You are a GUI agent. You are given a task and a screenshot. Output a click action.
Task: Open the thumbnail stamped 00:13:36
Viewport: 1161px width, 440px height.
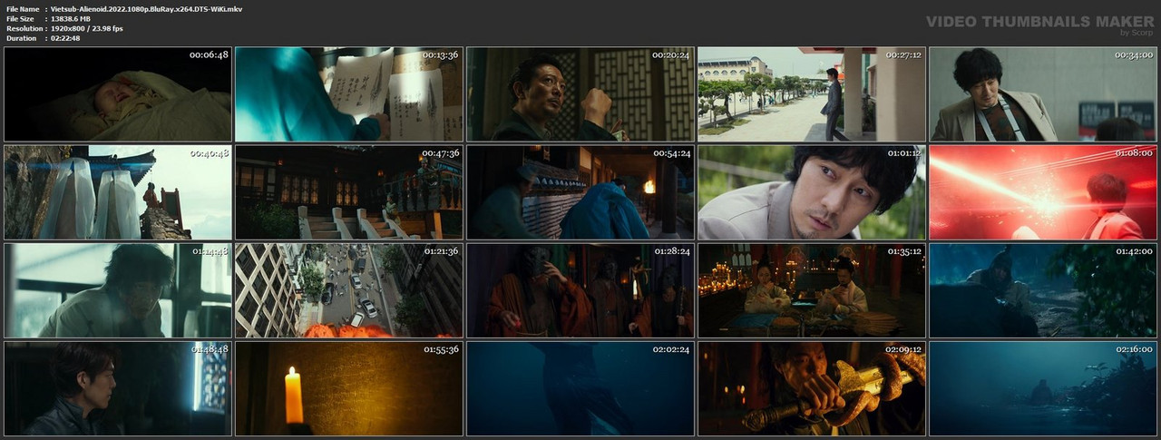349,94
